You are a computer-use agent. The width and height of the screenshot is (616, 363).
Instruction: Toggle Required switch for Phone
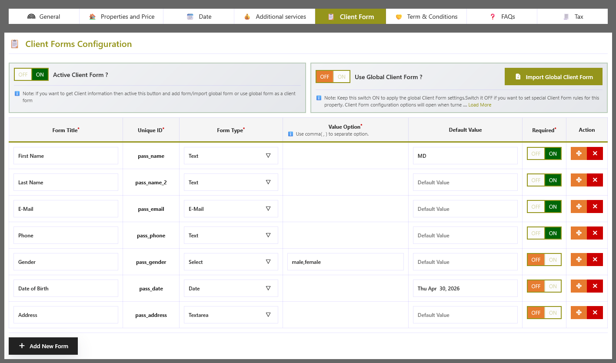coord(544,233)
